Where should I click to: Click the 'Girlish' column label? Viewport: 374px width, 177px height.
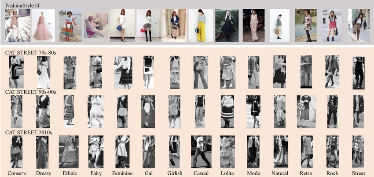click(x=175, y=173)
